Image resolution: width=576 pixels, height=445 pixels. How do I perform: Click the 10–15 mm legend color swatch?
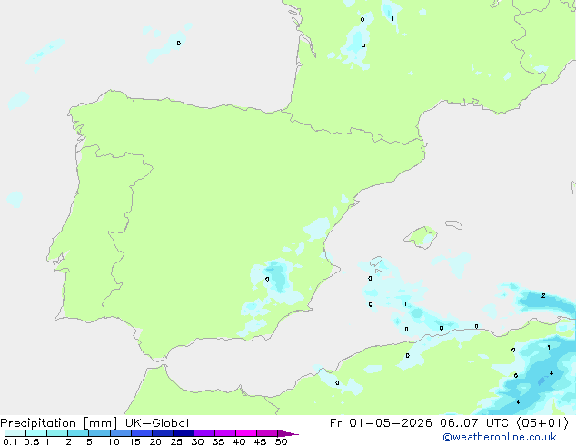tap(120, 433)
